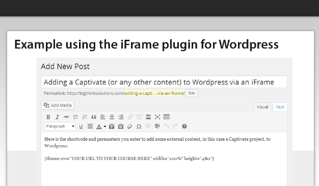Viewport: 319px width, 186px height.
Task: Increase indent icon
Action: pyautogui.click(x=157, y=126)
